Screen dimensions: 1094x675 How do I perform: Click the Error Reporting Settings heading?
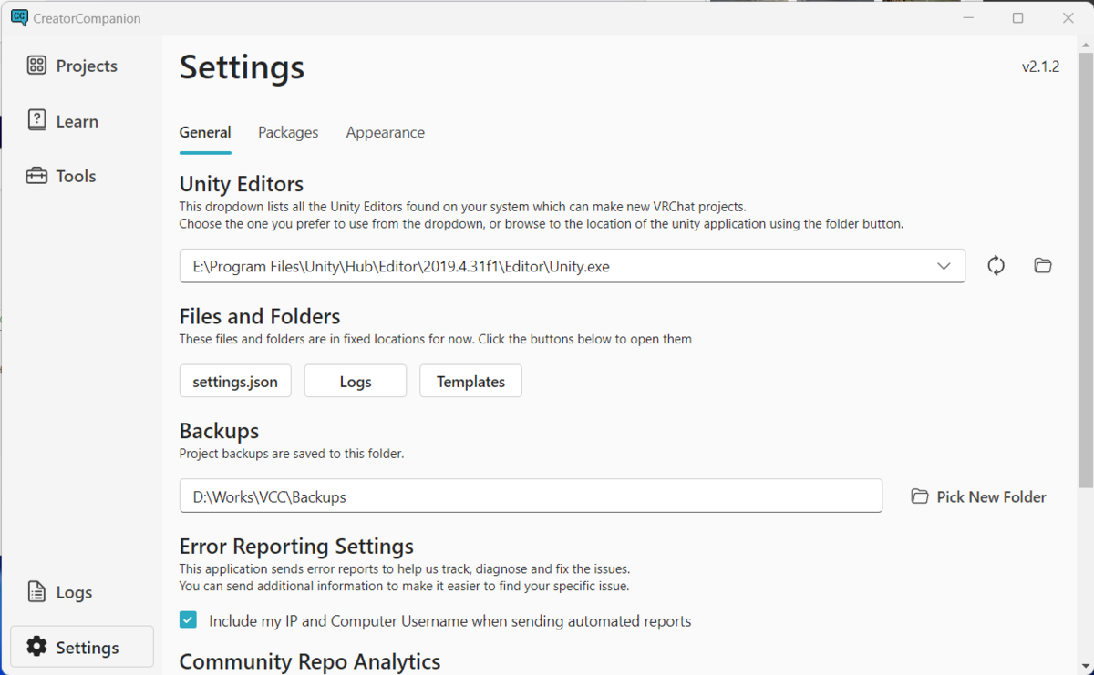296,546
